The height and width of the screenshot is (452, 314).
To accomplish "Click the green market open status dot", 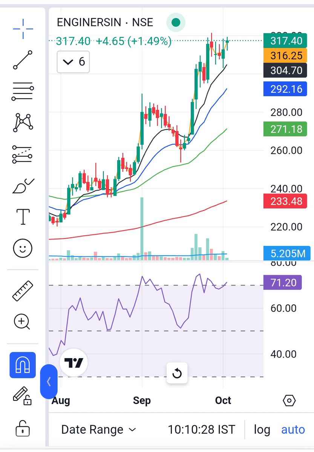I will coord(176,23).
